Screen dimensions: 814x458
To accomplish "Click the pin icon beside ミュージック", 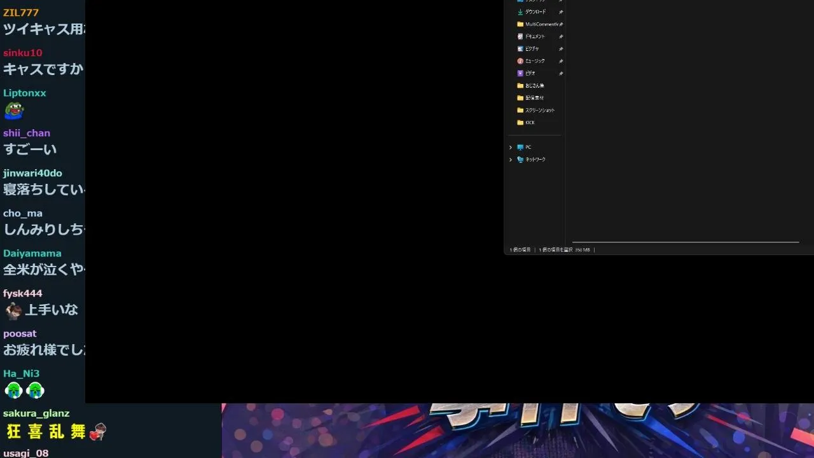I will (561, 61).
